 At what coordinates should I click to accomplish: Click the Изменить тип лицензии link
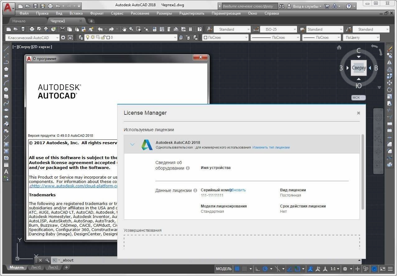pyautogui.click(x=271, y=148)
